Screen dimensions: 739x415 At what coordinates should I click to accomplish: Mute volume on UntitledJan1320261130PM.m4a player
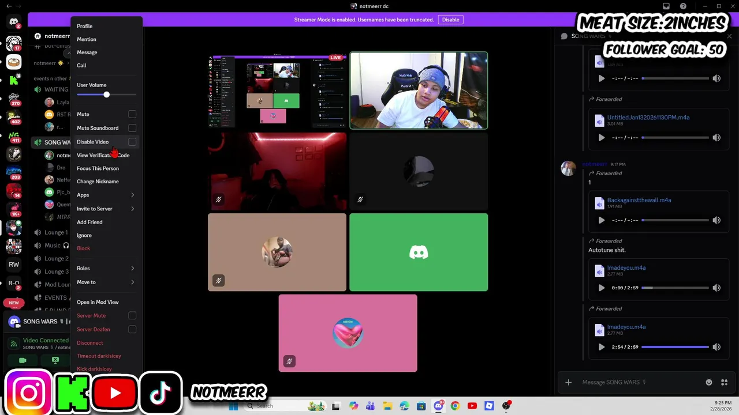[716, 138]
